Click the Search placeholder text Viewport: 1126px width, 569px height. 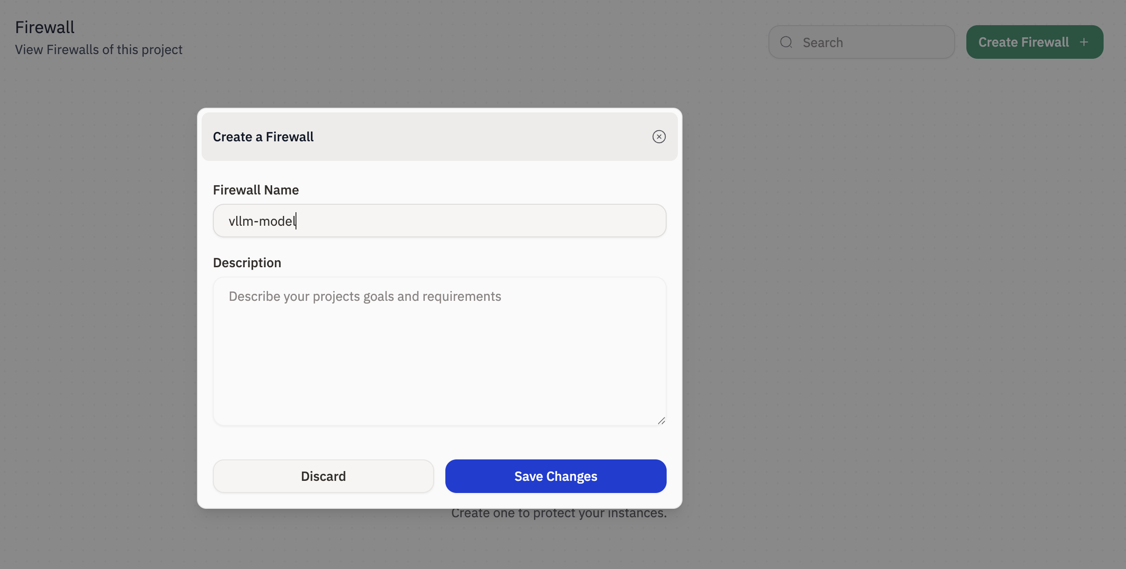pos(823,42)
